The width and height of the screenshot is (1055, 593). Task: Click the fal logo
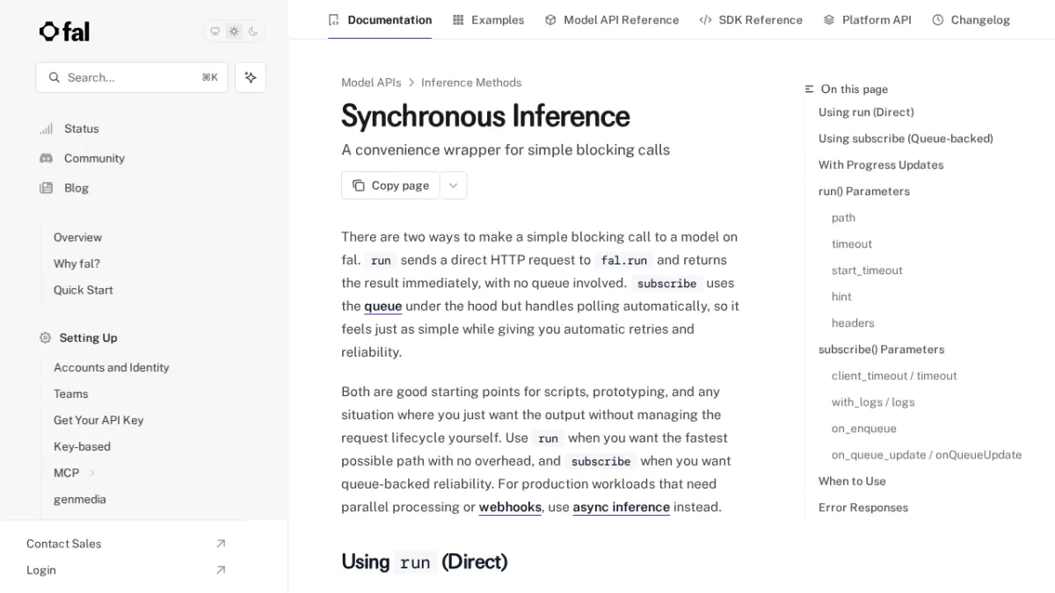64,32
